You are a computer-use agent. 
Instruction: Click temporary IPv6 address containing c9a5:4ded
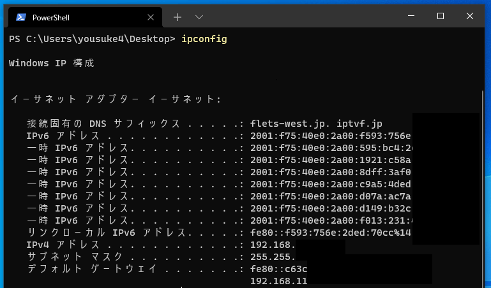pos(330,184)
